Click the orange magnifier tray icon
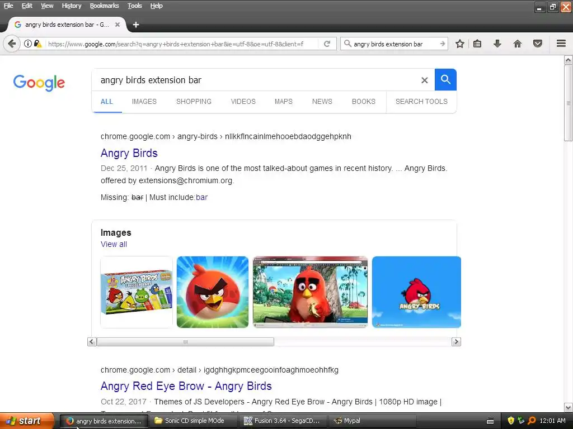Viewport: 573px width, 429px height. pyautogui.click(x=532, y=421)
